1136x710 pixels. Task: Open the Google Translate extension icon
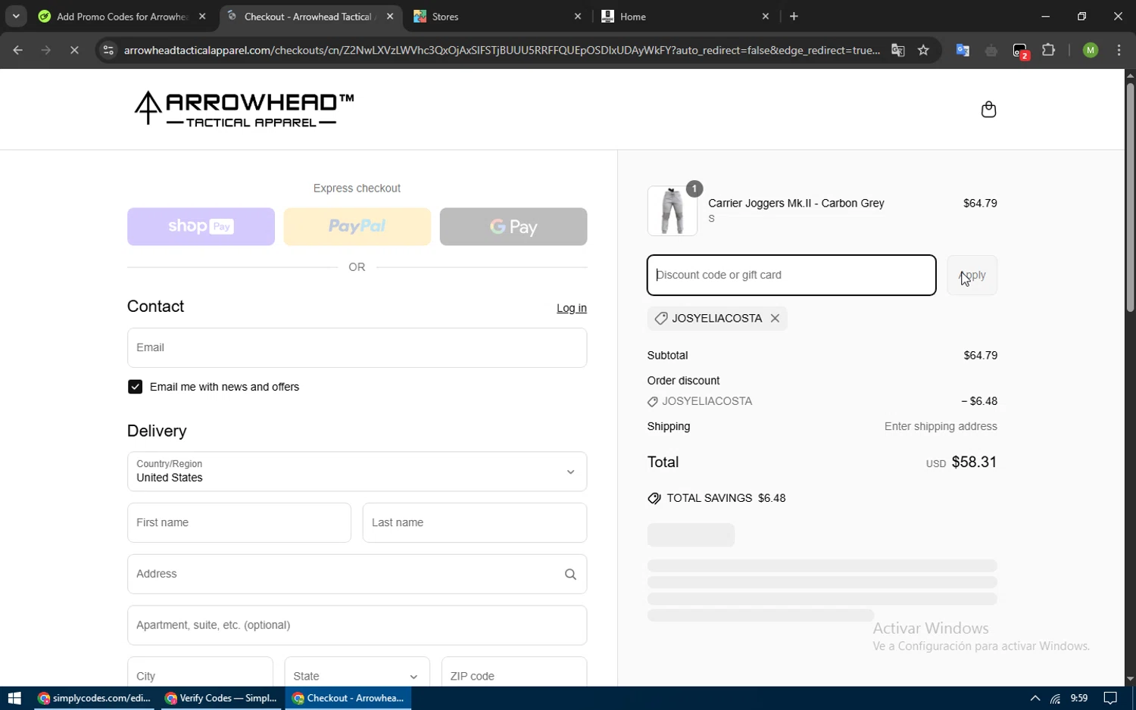pos(963,51)
